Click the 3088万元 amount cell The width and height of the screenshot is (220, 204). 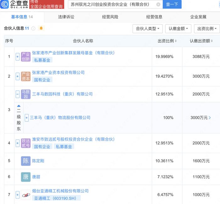(x=201, y=56)
